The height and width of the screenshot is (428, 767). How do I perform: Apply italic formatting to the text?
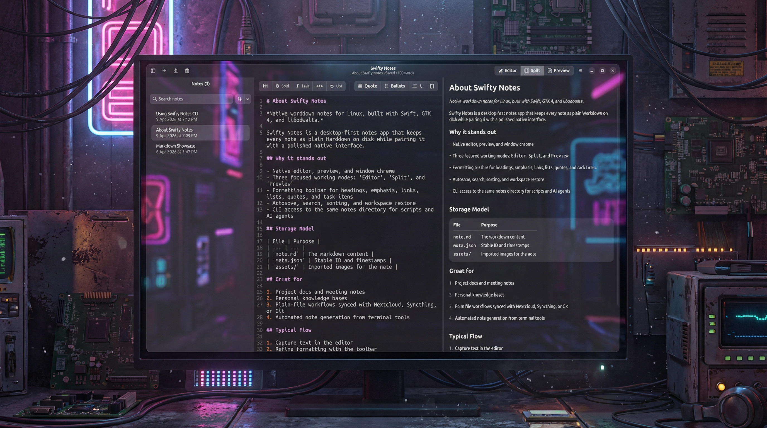tap(302, 86)
